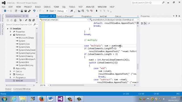The image size is (182, 102).
Task: Switch to the Calc.cs editor tab
Action: point(118,16)
